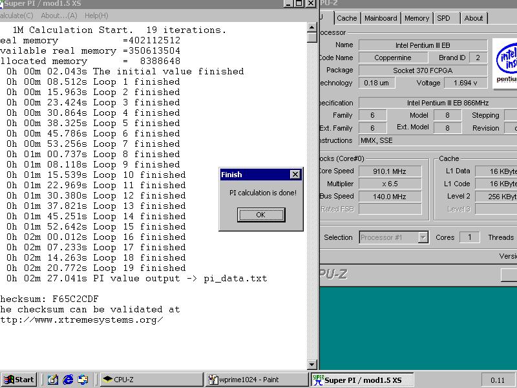Viewport: 517px width, 388px height.
Task: Launch Internet Explorer from quick launch
Action: [x=68, y=380]
